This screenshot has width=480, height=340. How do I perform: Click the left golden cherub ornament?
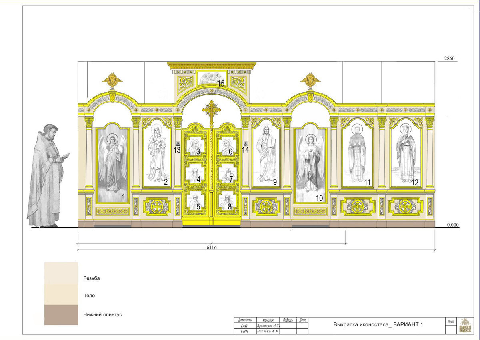(x=112, y=81)
